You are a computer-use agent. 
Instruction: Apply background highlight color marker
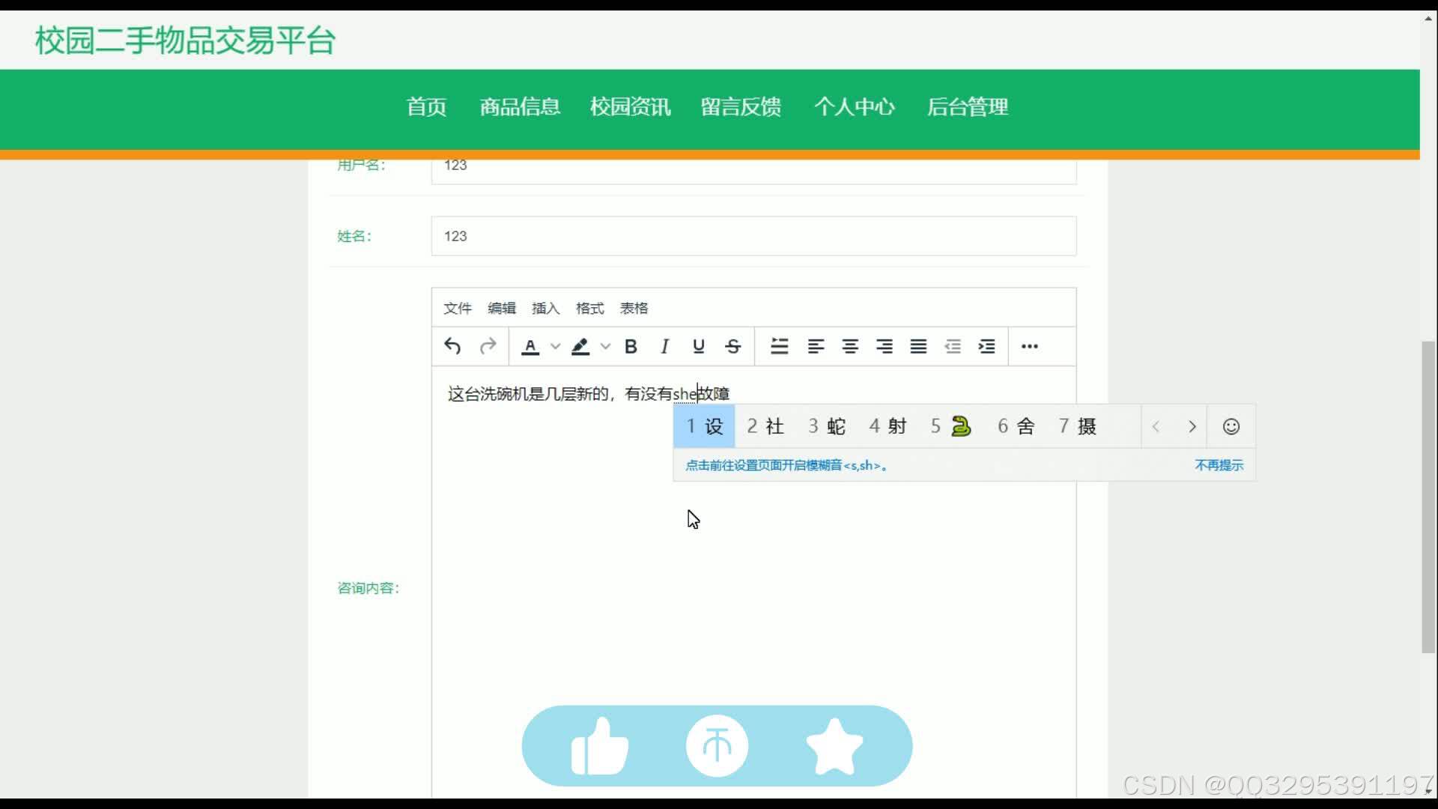580,347
